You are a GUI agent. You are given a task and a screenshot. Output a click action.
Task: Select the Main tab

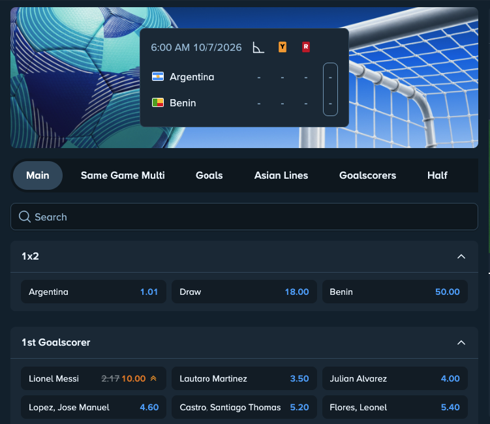pyautogui.click(x=38, y=175)
